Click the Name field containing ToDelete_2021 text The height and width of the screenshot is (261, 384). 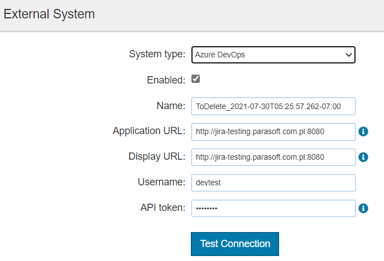tap(273, 106)
